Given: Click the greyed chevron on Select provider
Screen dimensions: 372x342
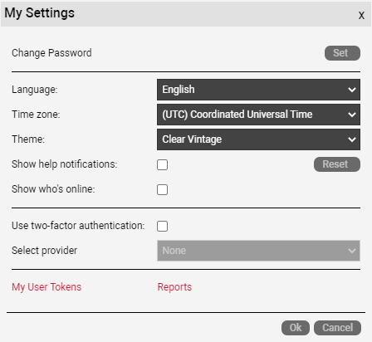Looking at the screenshot, I should coord(352,251).
